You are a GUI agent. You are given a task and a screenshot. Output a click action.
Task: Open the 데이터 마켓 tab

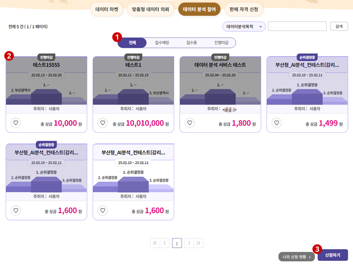click(107, 10)
